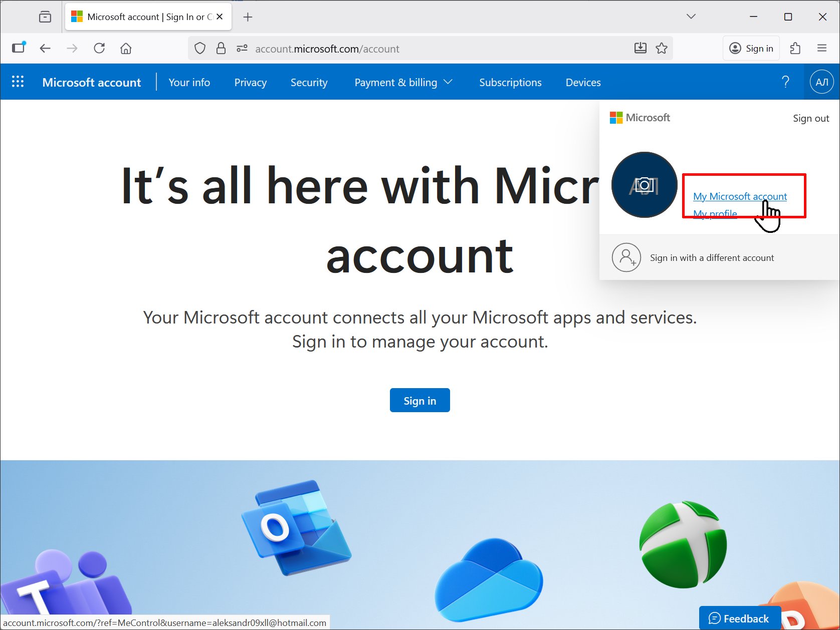Bookmark this page with the star icon
This screenshot has height=630, width=840.
click(x=662, y=48)
